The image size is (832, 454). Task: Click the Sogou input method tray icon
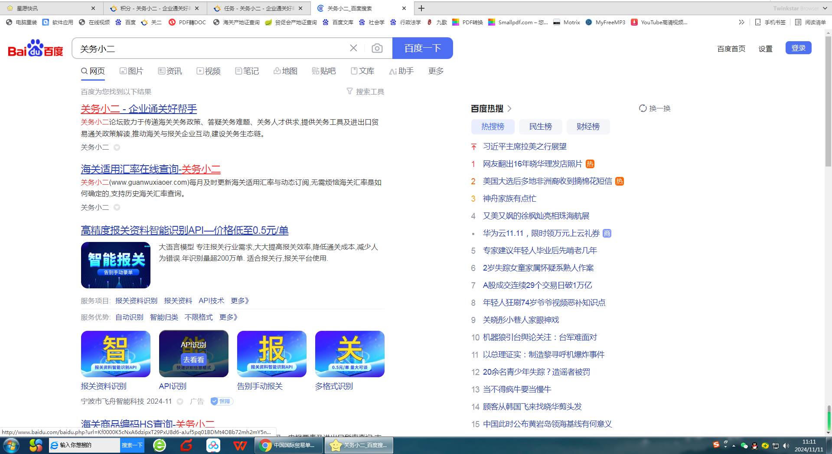tap(716, 445)
